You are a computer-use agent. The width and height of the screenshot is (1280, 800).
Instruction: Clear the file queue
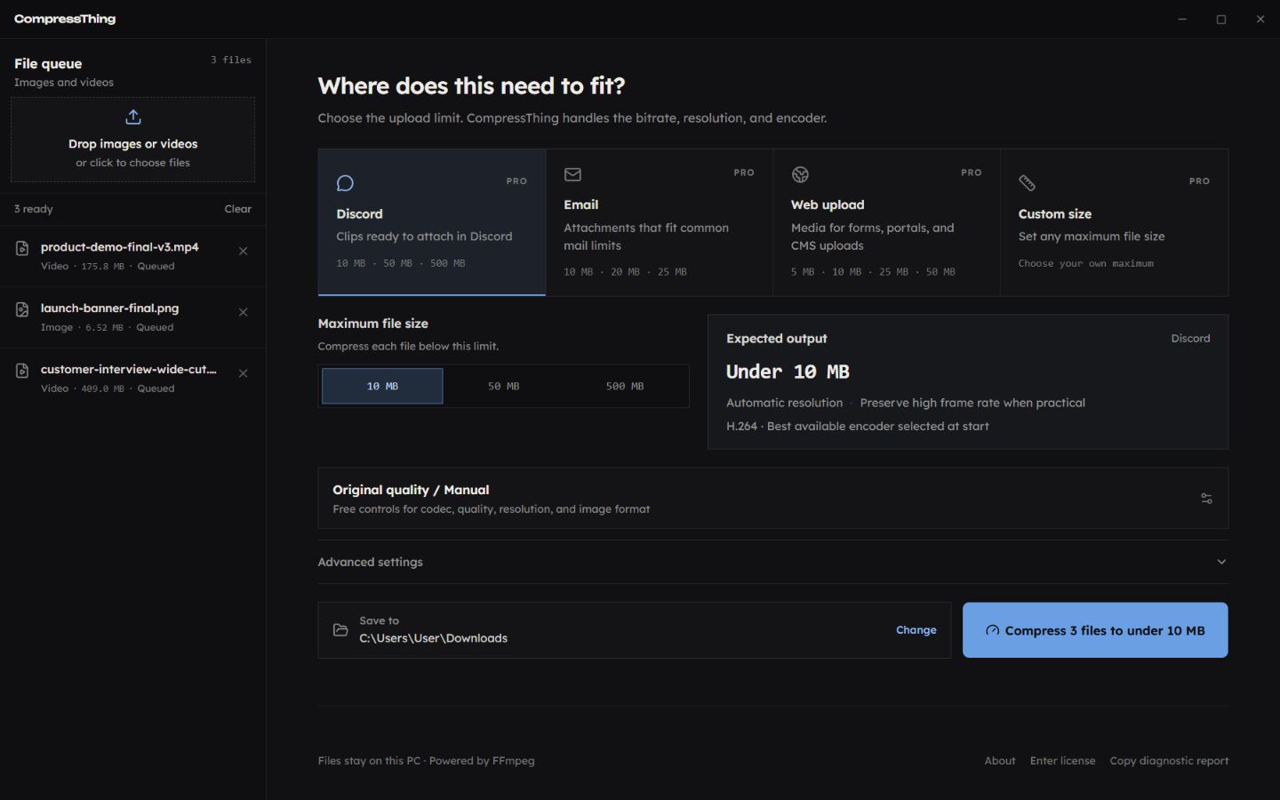pos(237,209)
